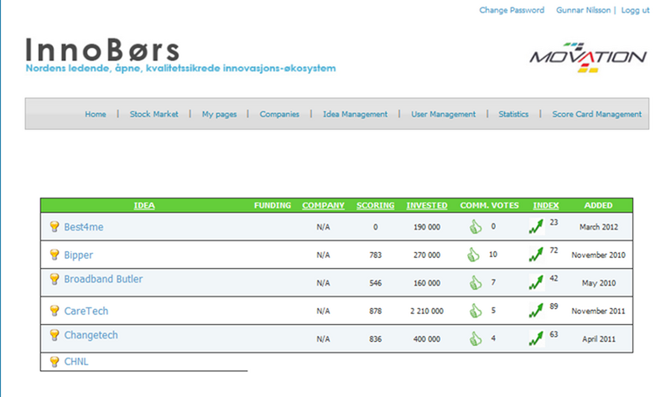Sort the table by SCORING column
Screen dimensions: 671x397
375,205
